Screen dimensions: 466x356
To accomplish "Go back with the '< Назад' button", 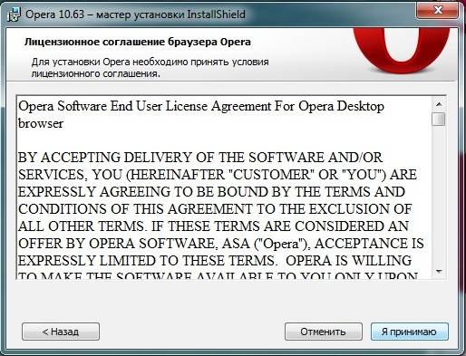I will click(x=61, y=332).
